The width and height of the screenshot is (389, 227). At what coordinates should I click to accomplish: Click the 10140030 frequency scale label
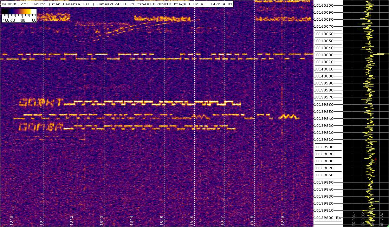pos(324,55)
